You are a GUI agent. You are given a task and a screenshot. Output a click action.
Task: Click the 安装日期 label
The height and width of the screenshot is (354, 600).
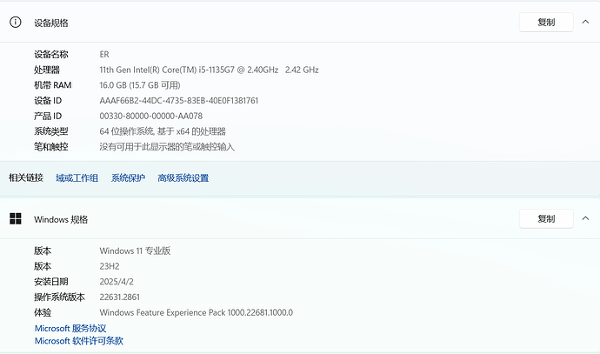[51, 282]
